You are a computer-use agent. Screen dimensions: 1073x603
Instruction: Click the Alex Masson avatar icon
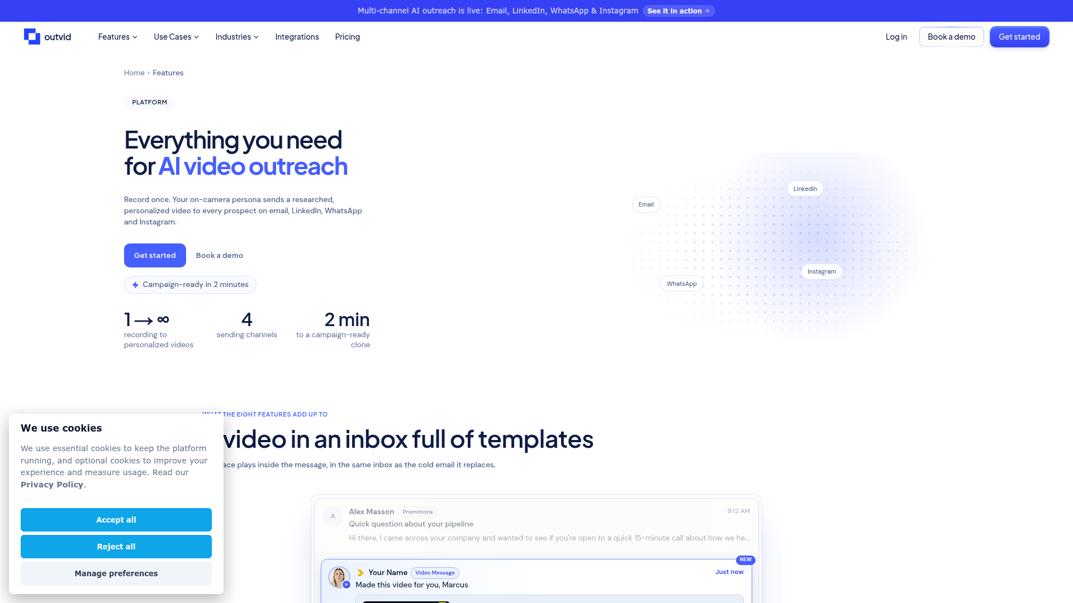pos(333,516)
